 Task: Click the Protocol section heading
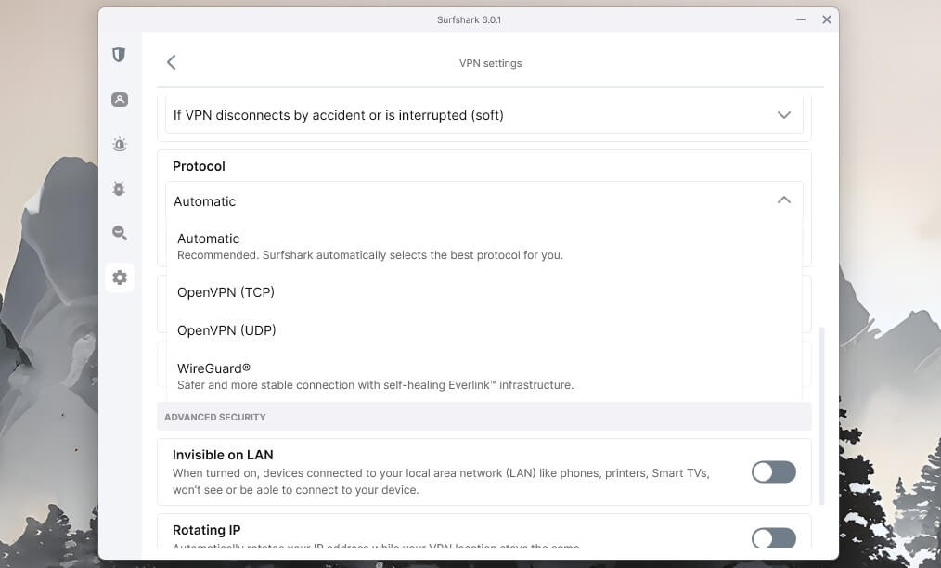tap(199, 166)
